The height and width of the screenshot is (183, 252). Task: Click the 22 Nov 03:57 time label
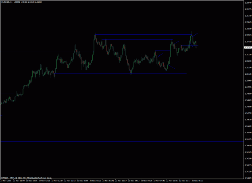click(121, 181)
